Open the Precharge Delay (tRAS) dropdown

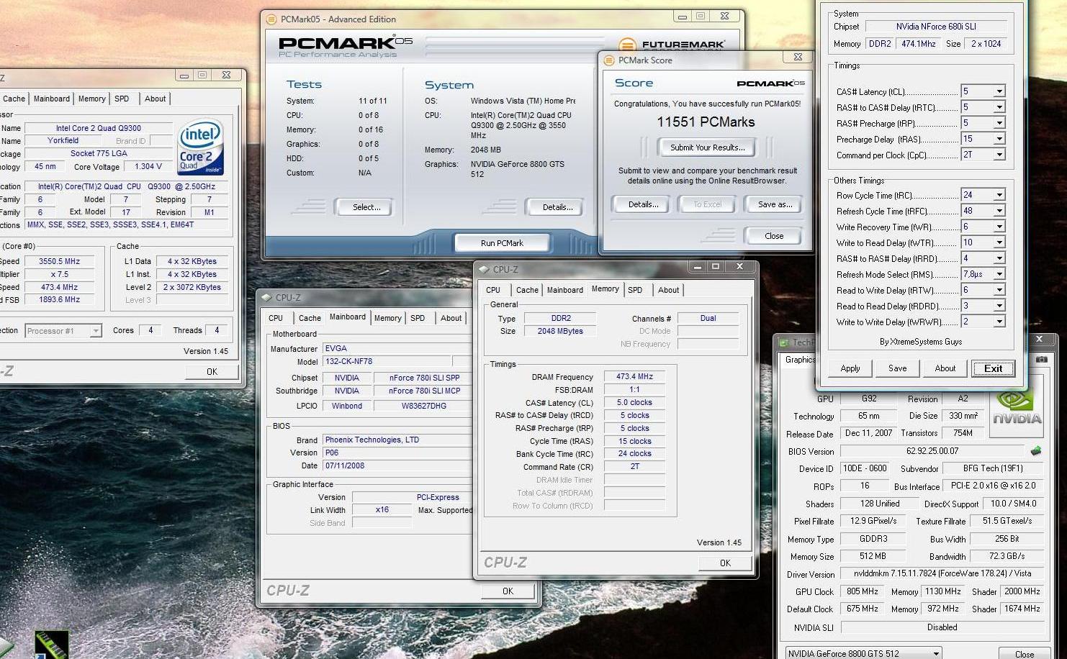click(999, 139)
